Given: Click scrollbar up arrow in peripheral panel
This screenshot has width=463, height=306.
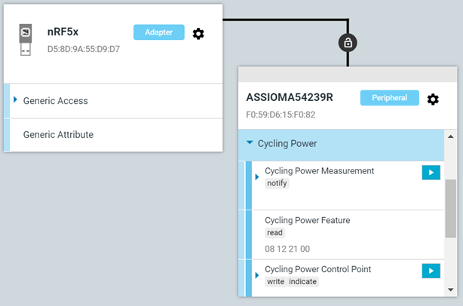Looking at the screenshot, I should coord(450,136).
